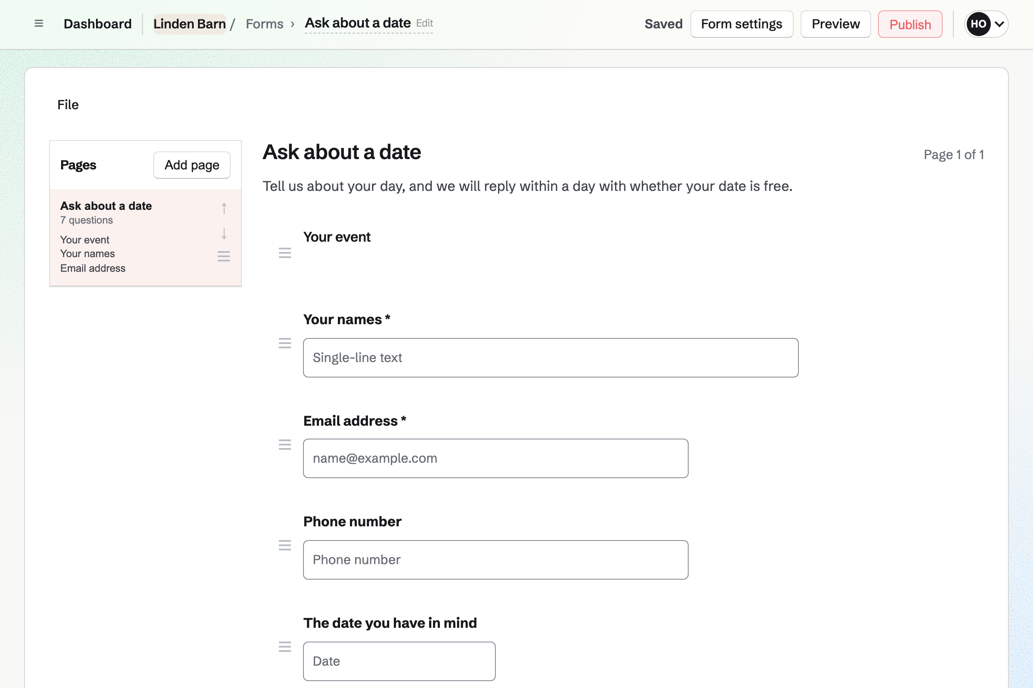Focus the Phone number input
The height and width of the screenshot is (688, 1033).
[x=496, y=560]
